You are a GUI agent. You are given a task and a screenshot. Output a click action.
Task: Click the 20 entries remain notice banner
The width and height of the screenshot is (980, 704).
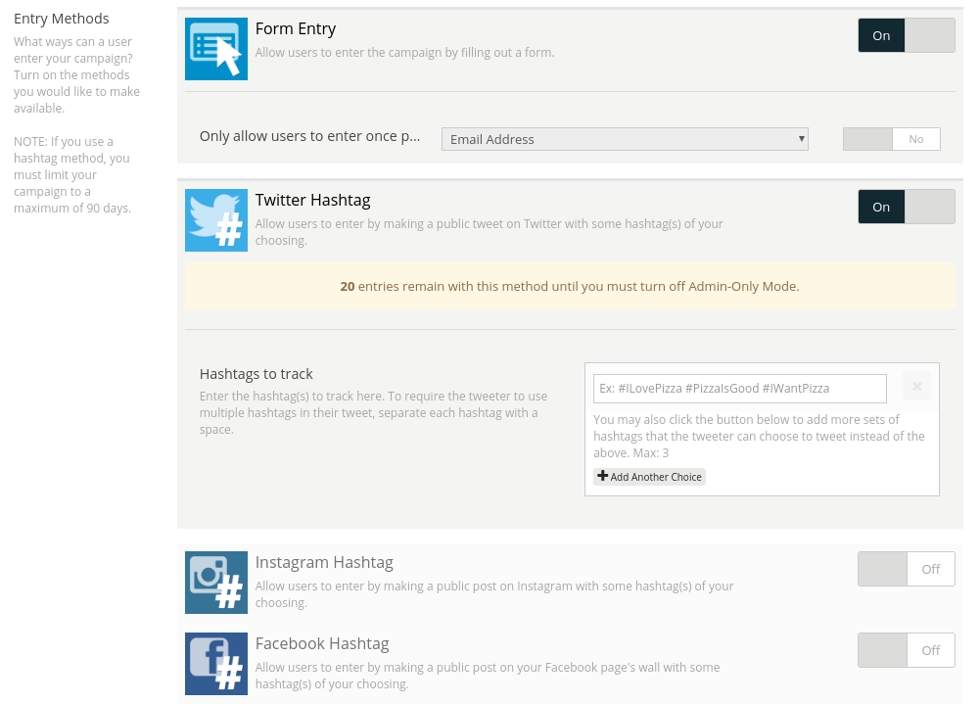tap(569, 287)
